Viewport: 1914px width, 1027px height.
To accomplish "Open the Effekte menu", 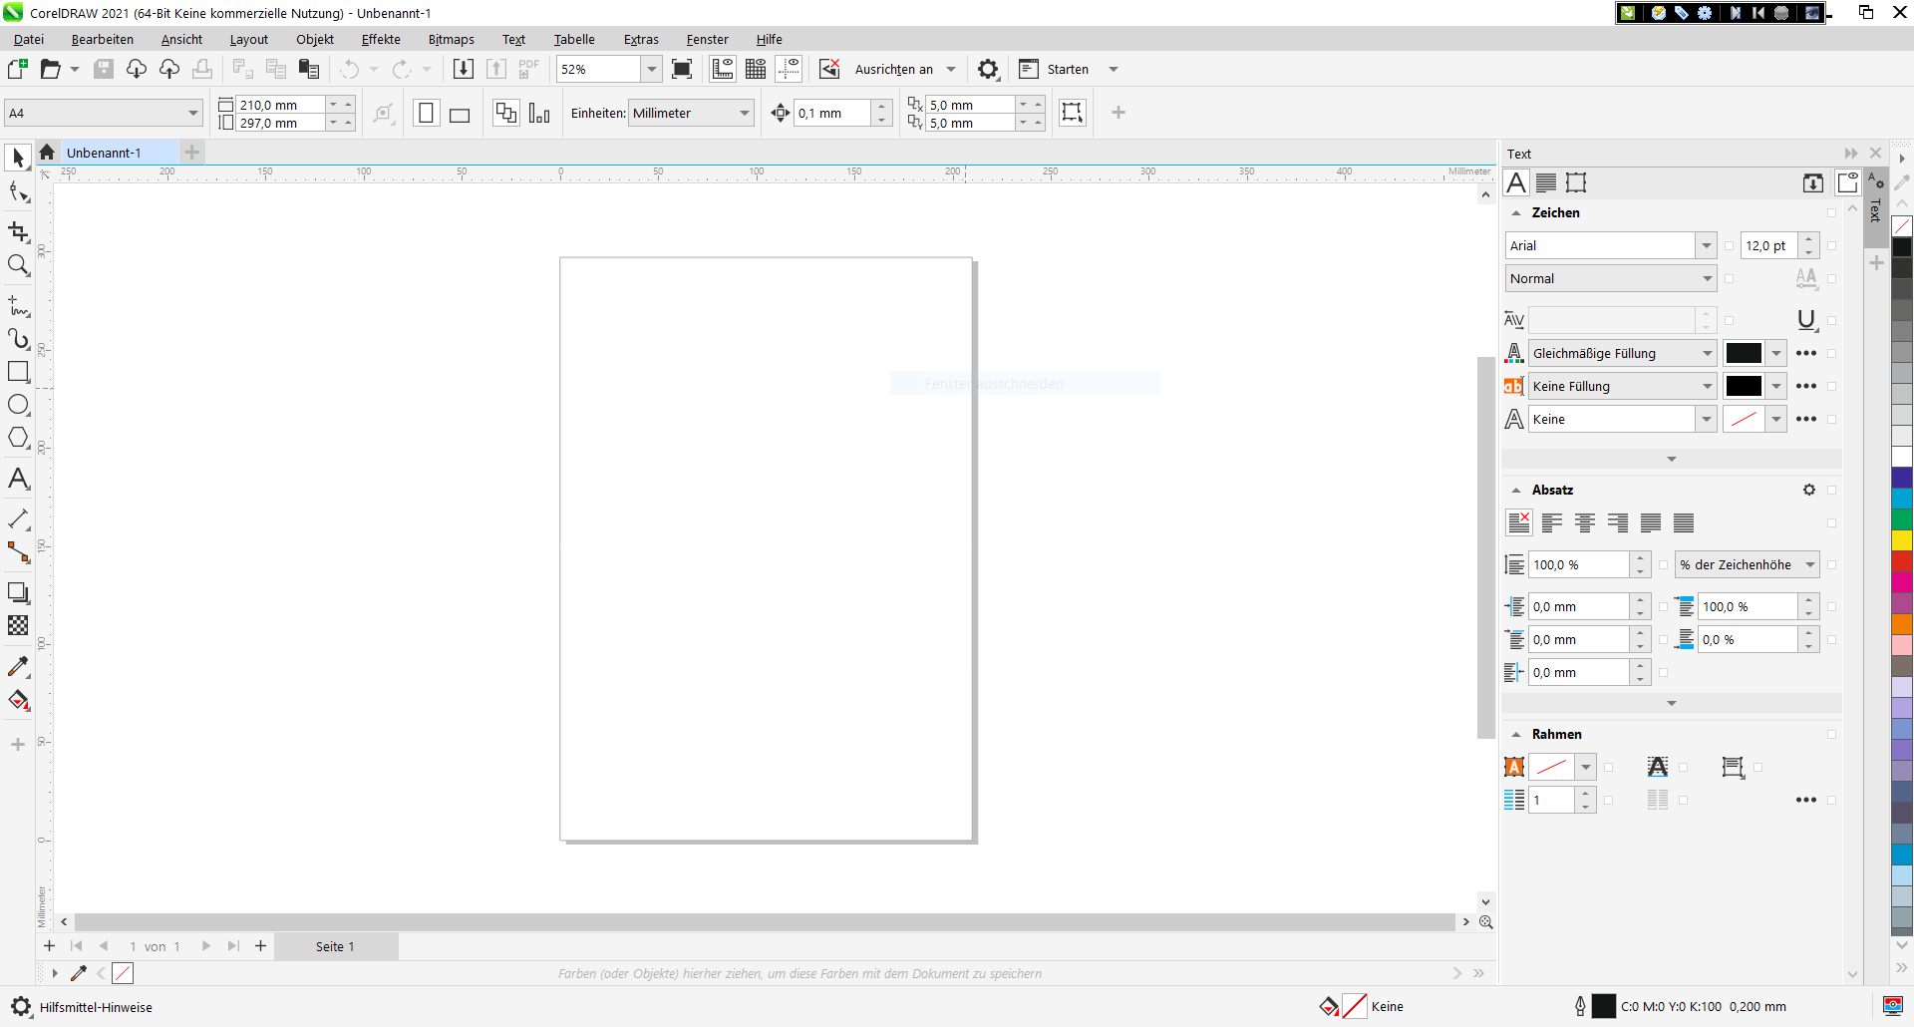I will 381,40.
